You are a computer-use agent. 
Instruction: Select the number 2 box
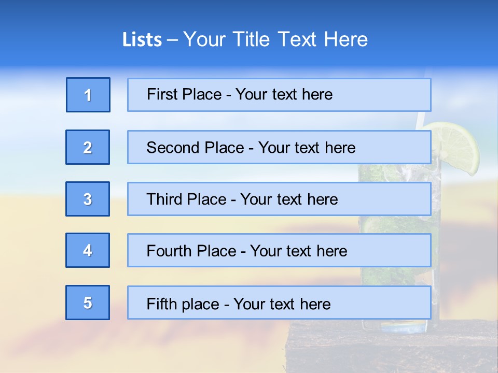coord(88,147)
